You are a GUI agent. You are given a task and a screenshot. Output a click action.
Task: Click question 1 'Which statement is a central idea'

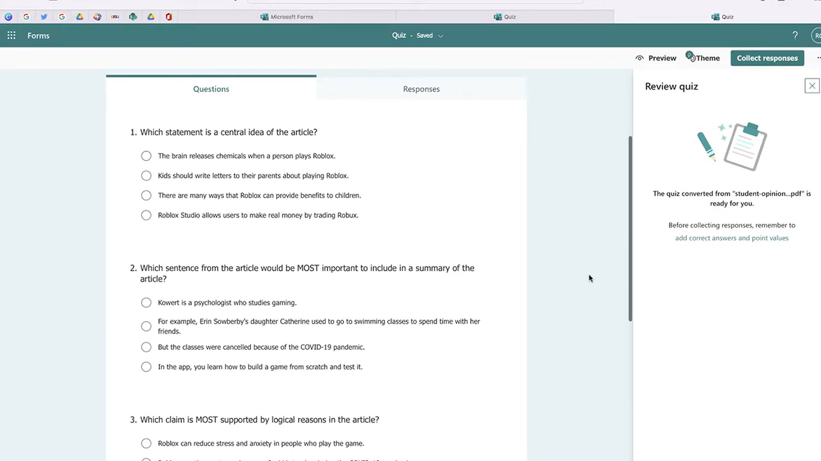229,132
